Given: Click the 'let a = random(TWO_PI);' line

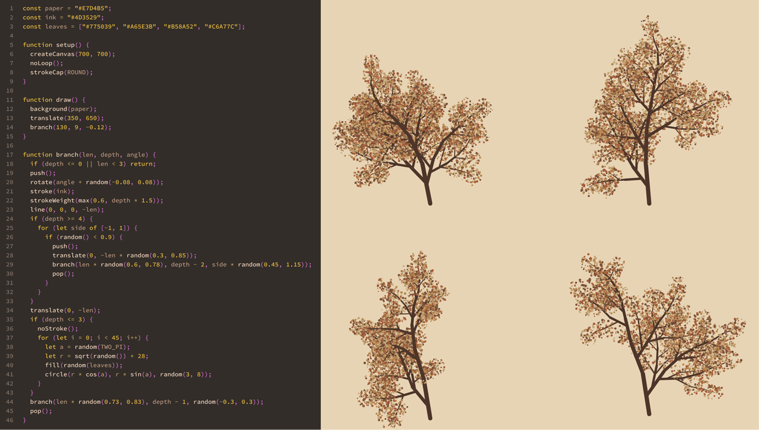Looking at the screenshot, I should click(88, 347).
